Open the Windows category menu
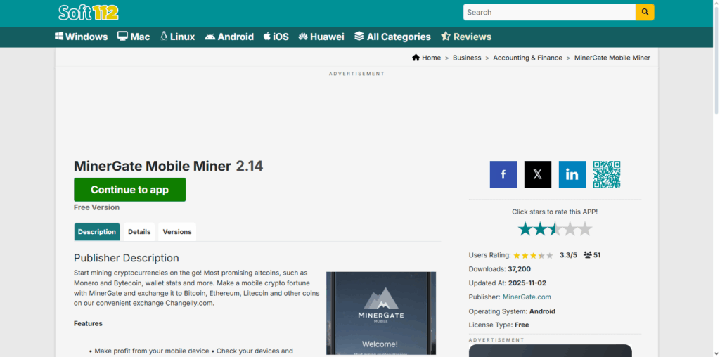Image resolution: width=720 pixels, height=357 pixels. [x=82, y=37]
